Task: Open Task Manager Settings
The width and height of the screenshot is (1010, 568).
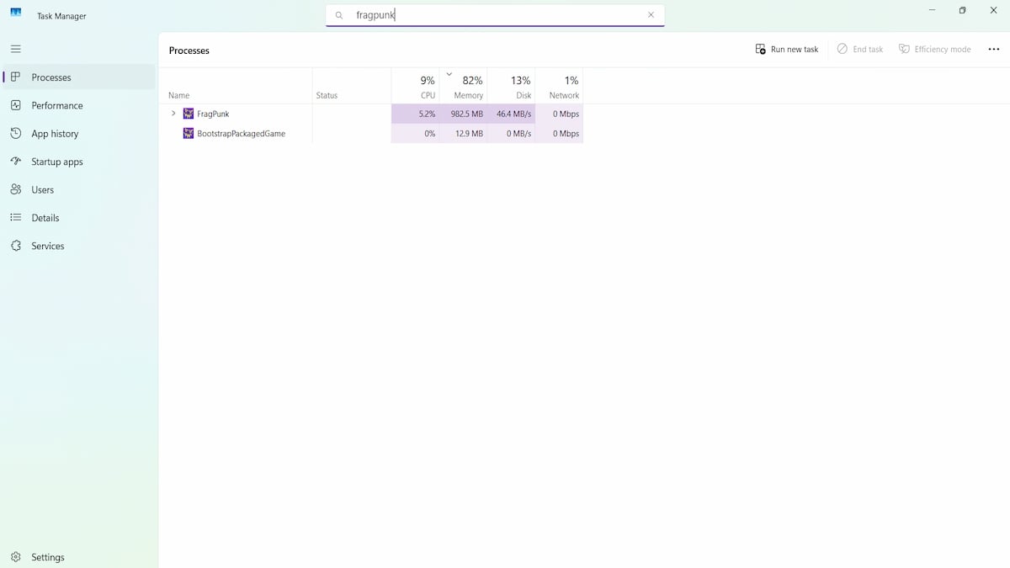Action: [48, 557]
